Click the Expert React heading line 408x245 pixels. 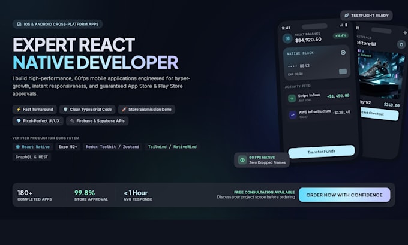(74, 45)
